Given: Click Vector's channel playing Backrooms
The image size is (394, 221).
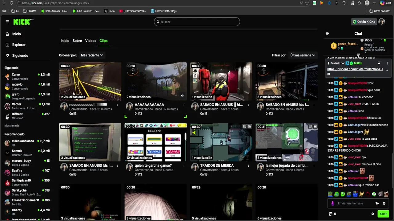Looking at the screenshot, I should (27, 106).
